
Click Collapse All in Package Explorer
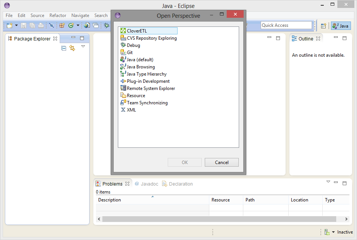64,48
